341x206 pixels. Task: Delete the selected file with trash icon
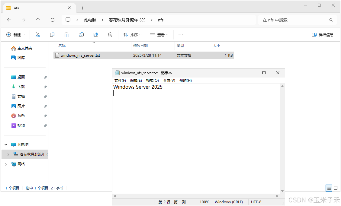pyautogui.click(x=110, y=35)
